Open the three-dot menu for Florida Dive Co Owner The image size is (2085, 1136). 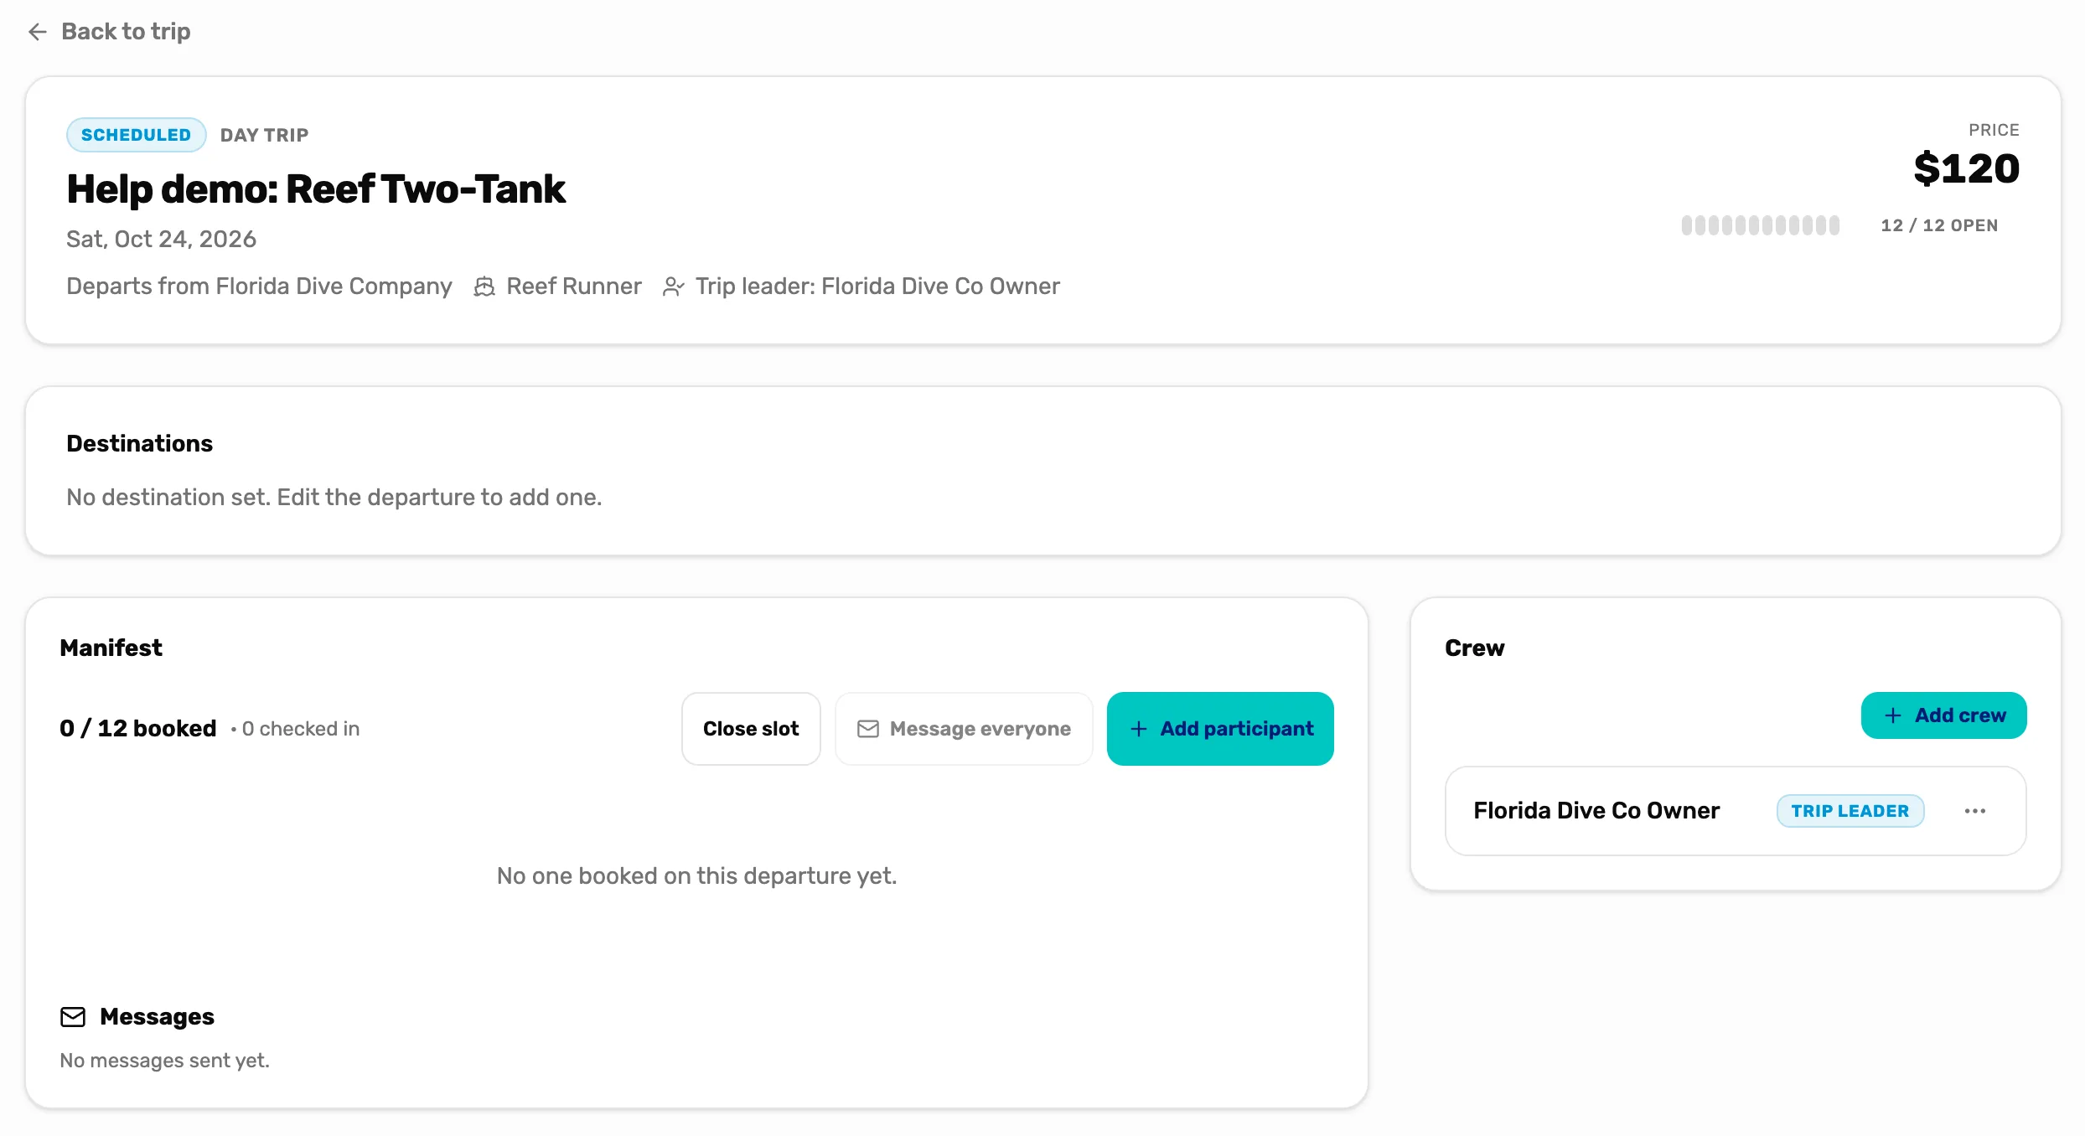(x=1975, y=811)
